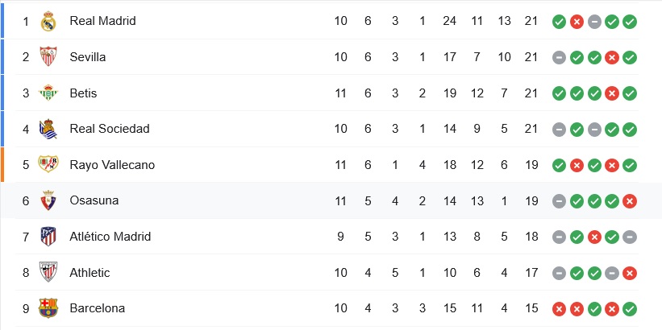This screenshot has width=662, height=330.
Task: Click Sevilla's gray draw form icon
Action: (559, 58)
